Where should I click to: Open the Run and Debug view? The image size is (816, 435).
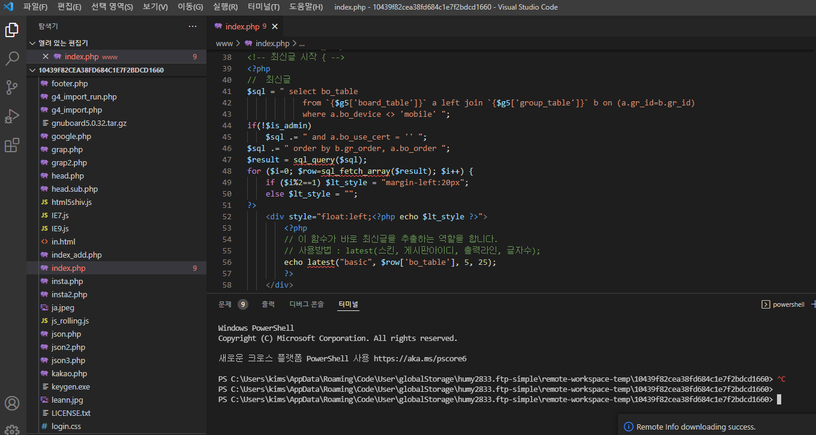click(12, 116)
